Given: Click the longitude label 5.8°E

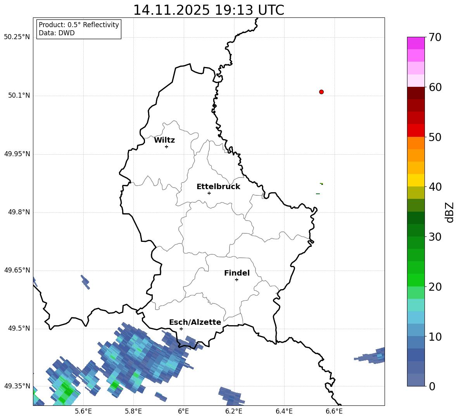Looking at the screenshot, I should point(133,411).
